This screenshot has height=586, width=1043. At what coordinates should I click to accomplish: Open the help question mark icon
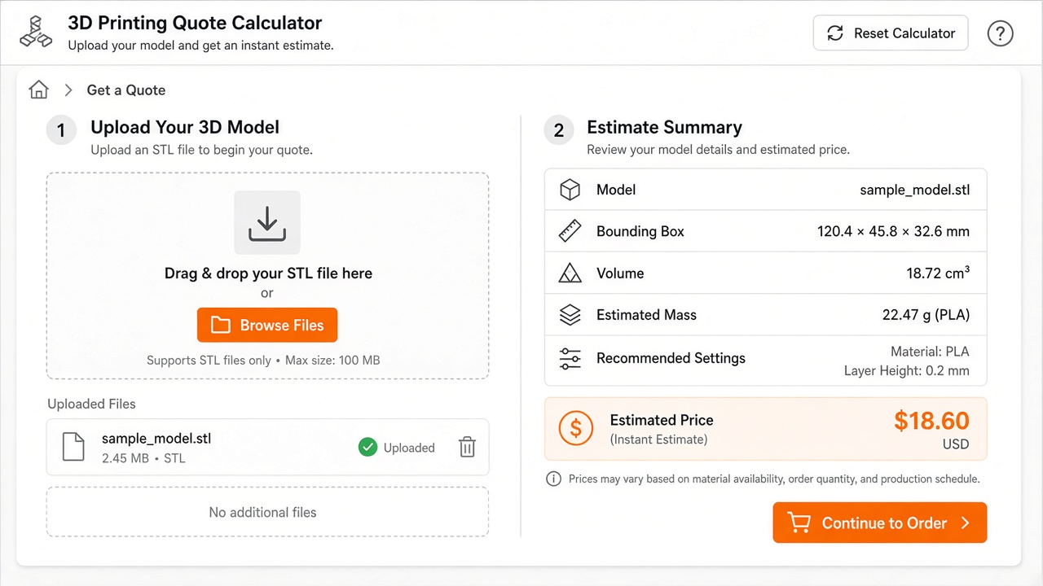point(1000,33)
